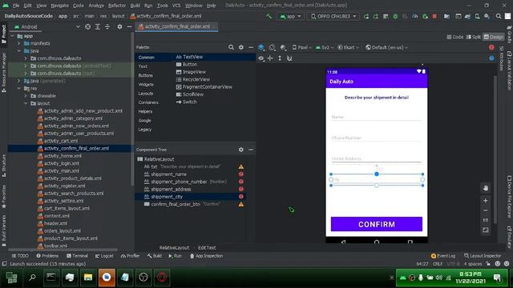
Task: Open the VCS menu
Action: [176, 6]
